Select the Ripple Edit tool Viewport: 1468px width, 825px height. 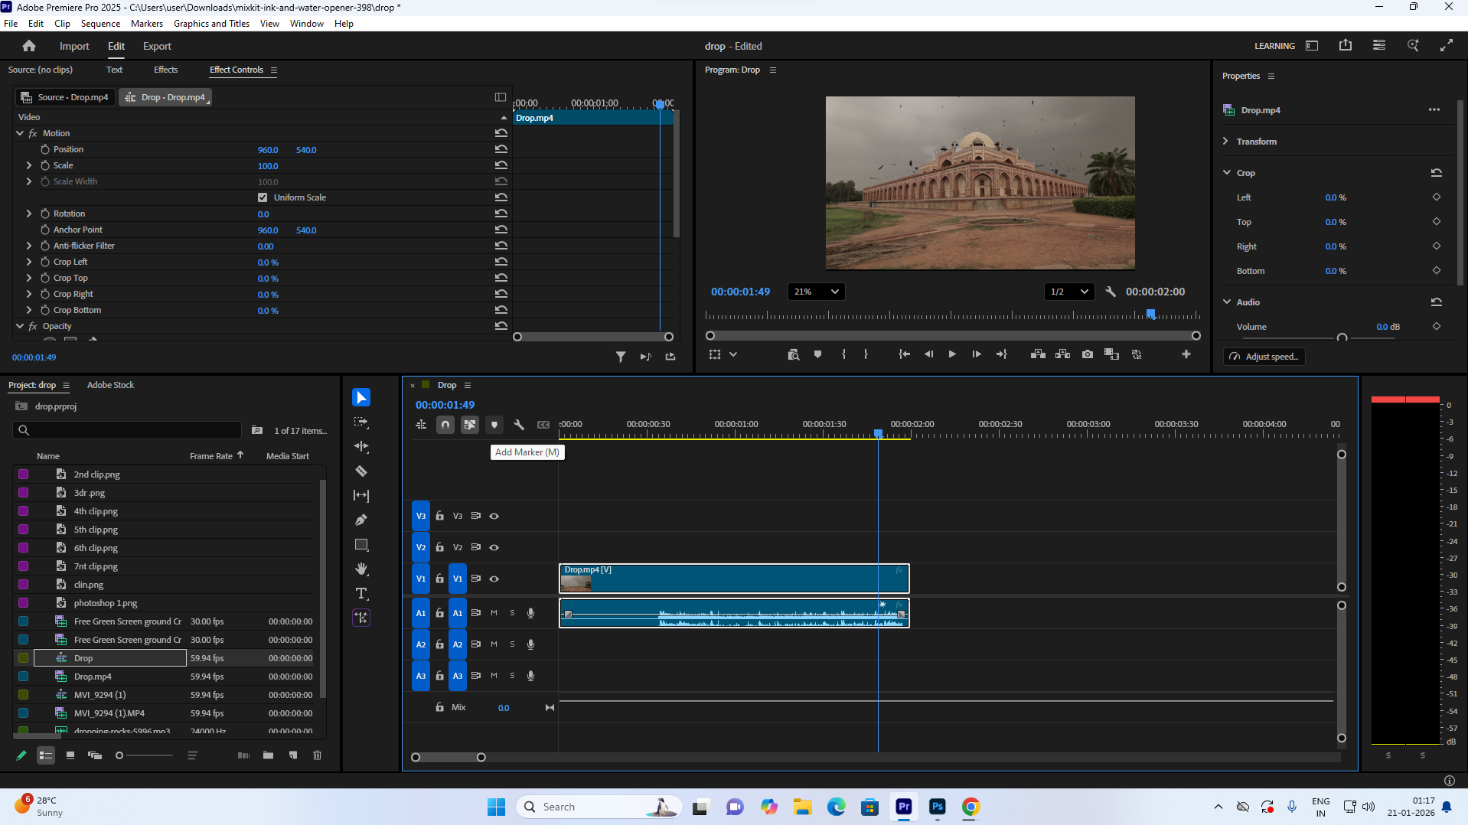coord(361,447)
